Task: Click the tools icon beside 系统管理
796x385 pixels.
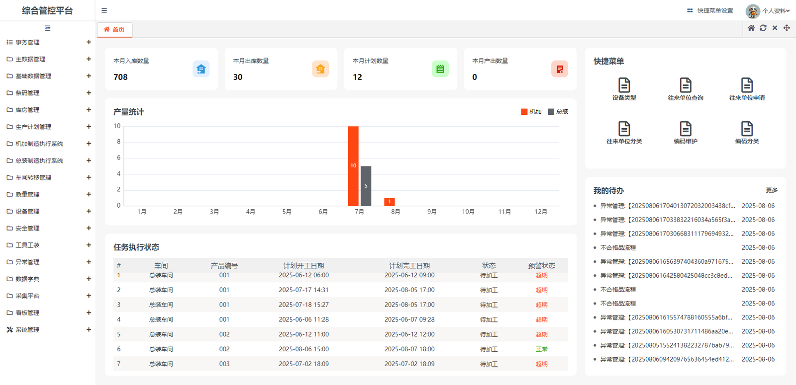Action: 9,329
